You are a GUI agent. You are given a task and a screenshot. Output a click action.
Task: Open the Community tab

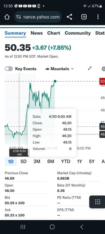(78, 33)
